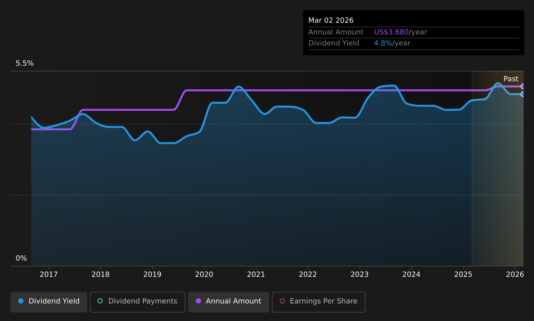Click the 5.5% y-axis label

(25, 63)
